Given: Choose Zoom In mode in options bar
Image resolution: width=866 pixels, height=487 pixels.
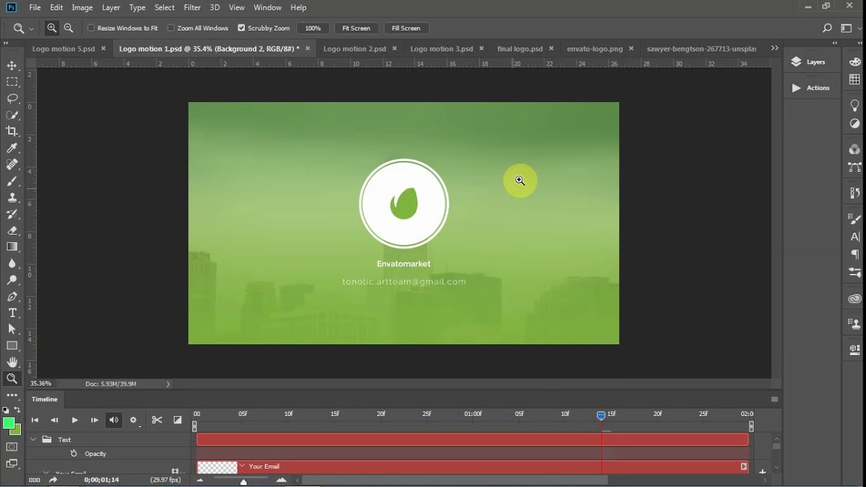Looking at the screenshot, I should tap(51, 28).
